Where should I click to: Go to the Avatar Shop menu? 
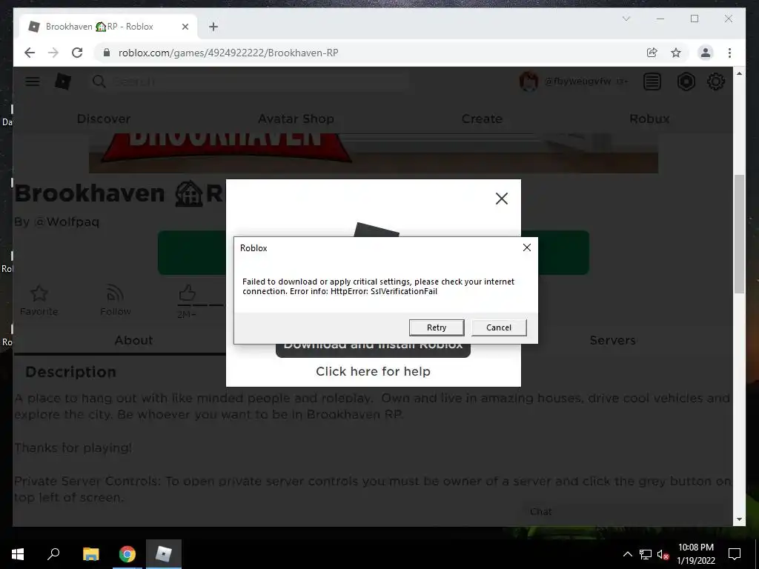coord(296,119)
